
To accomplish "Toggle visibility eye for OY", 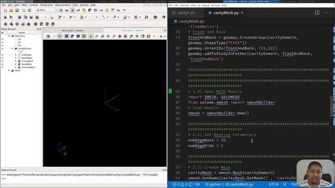I will (3, 42).
